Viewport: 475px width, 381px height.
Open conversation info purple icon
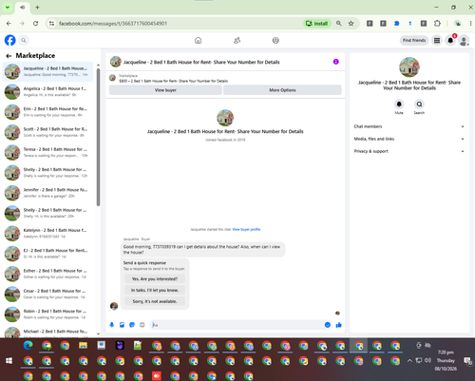pyautogui.click(x=336, y=62)
